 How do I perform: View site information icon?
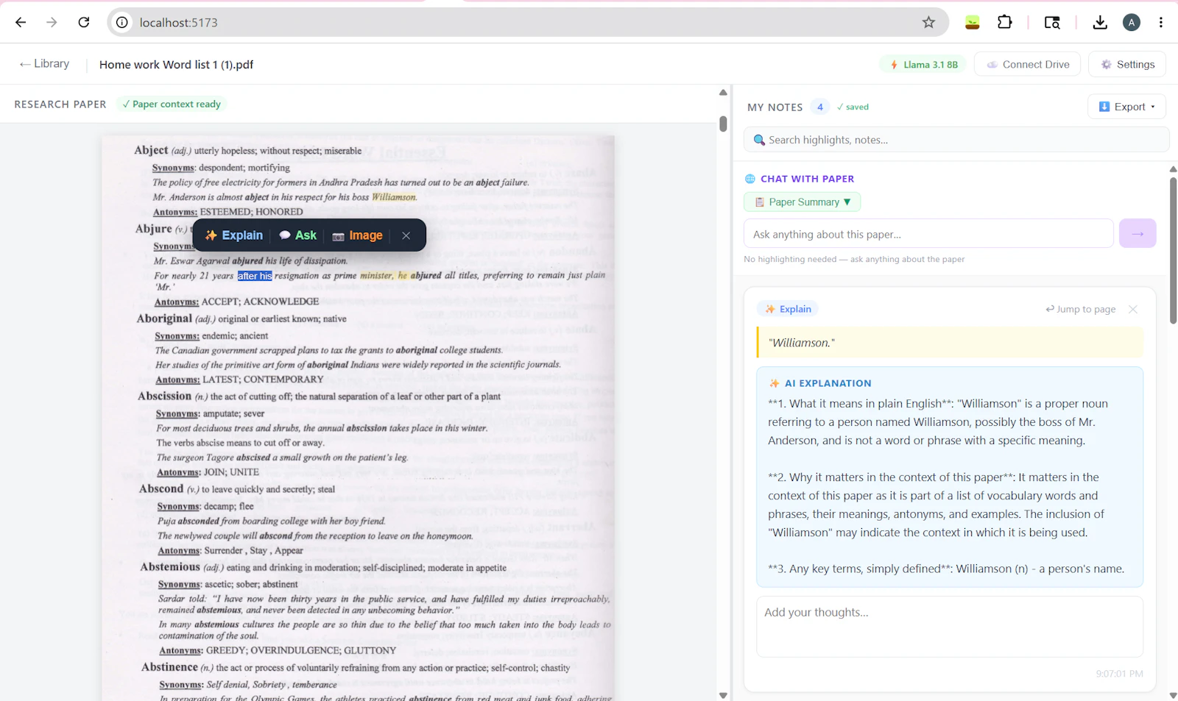point(122,23)
